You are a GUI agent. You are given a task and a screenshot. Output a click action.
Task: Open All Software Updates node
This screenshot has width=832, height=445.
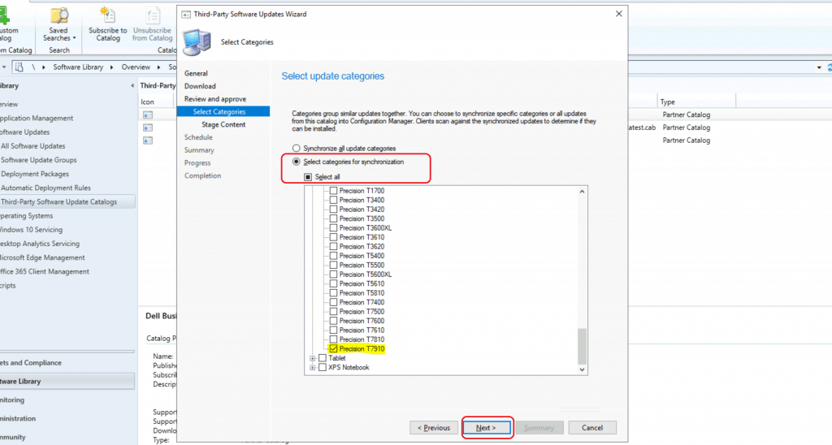pos(32,146)
